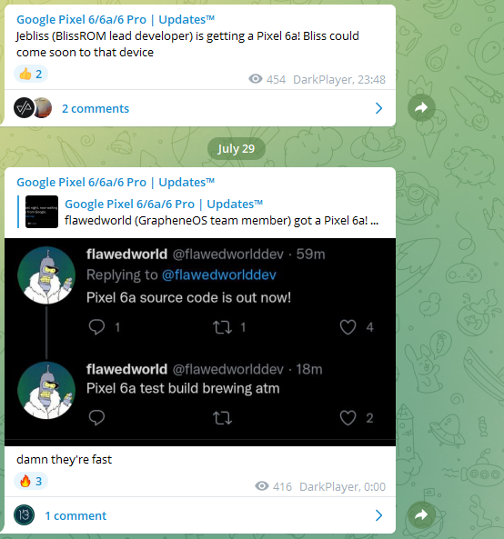Open the small thumbnail in the quoted reply
This screenshot has height=539, width=504.
(x=42, y=212)
